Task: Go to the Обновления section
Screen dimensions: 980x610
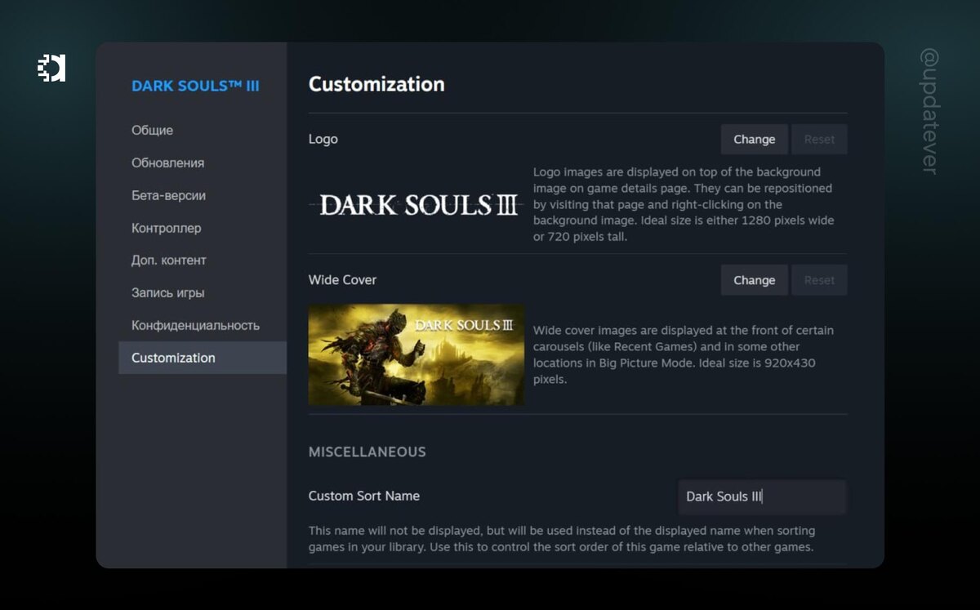Action: [x=167, y=163]
